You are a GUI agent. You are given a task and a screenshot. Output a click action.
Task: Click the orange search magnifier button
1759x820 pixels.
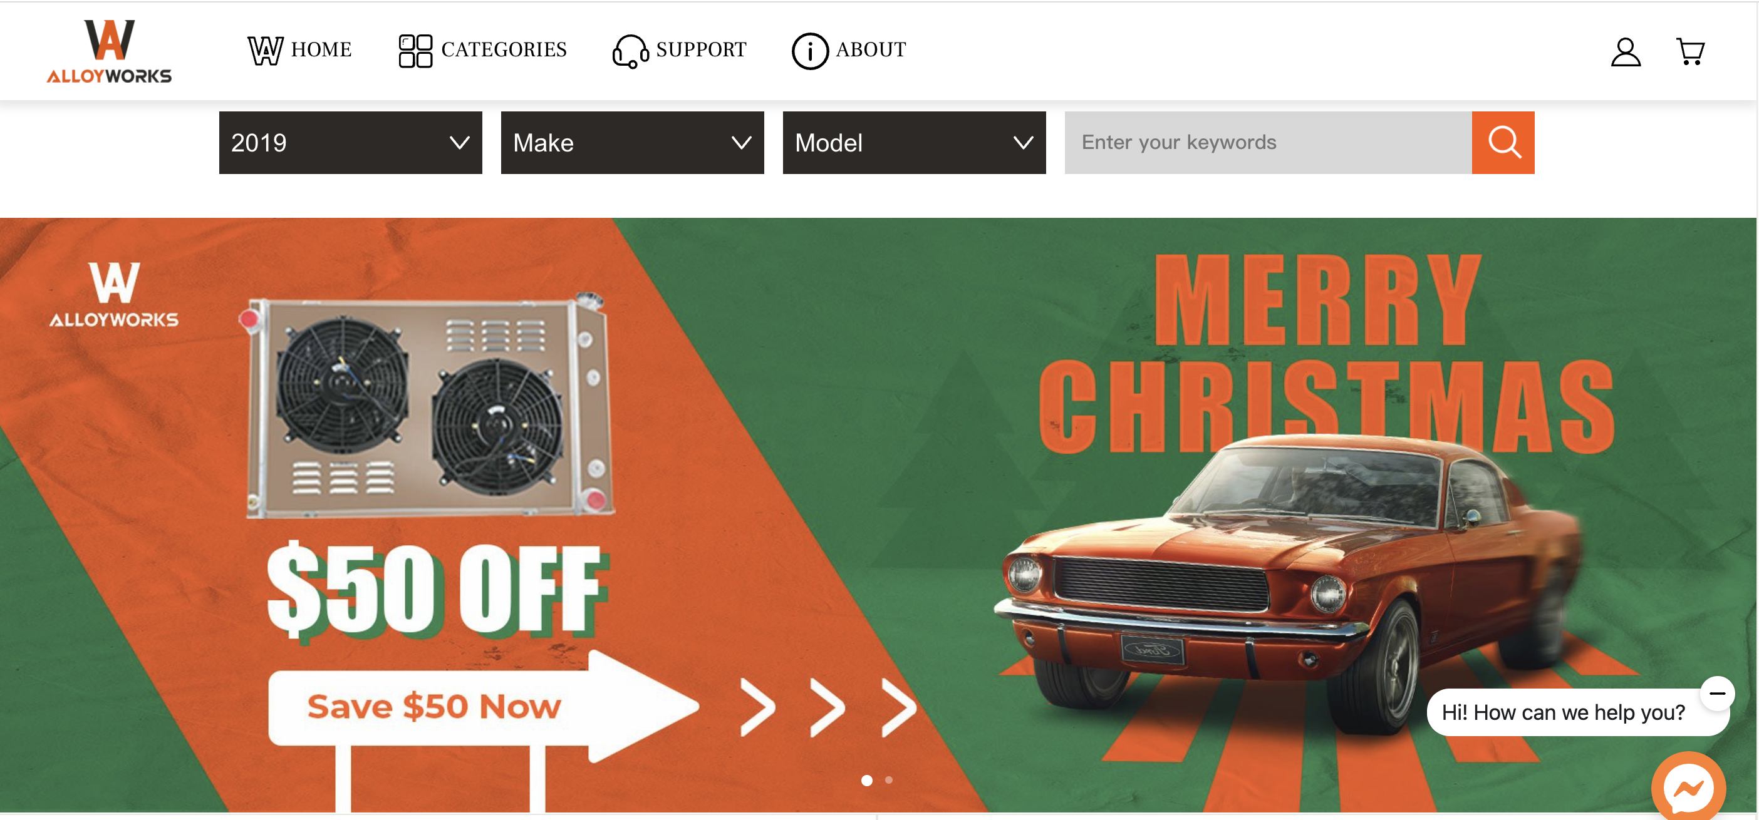[x=1503, y=143]
